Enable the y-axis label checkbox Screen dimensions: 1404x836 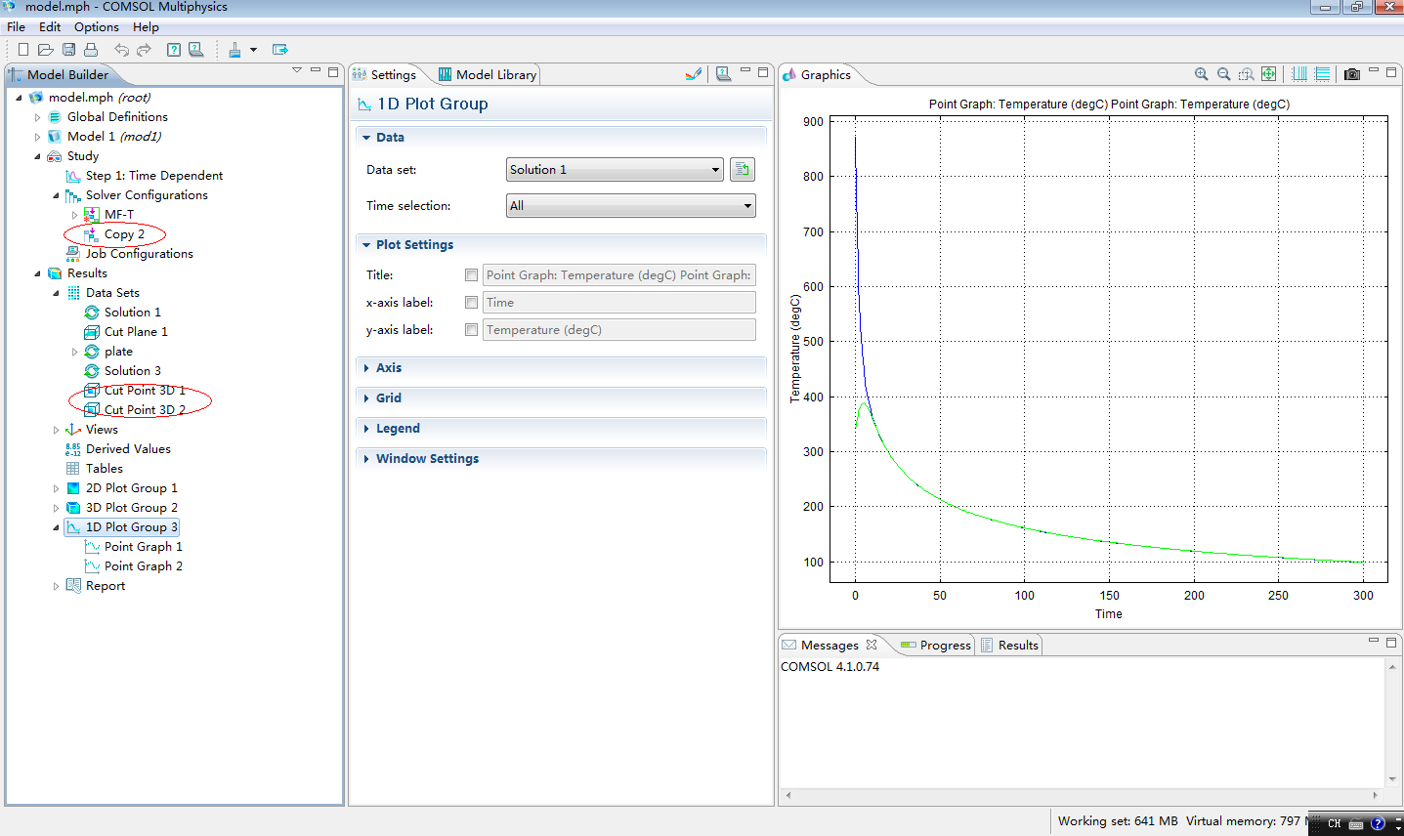click(x=472, y=330)
